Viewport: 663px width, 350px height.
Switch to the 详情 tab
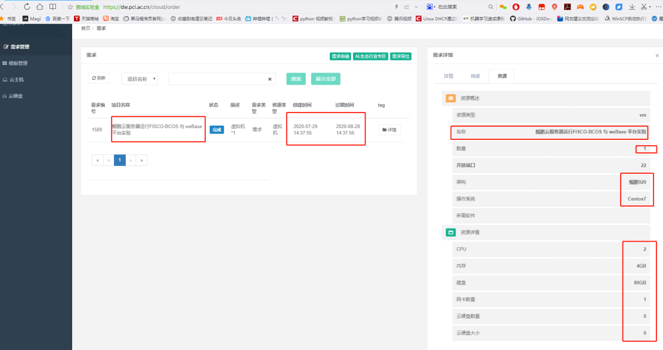pyautogui.click(x=448, y=76)
